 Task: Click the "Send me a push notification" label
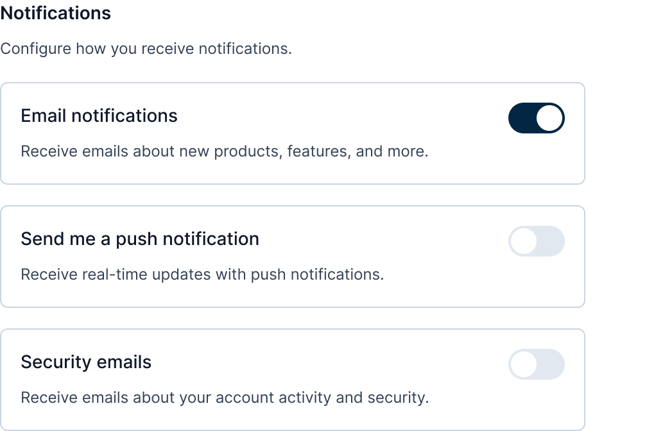point(140,239)
